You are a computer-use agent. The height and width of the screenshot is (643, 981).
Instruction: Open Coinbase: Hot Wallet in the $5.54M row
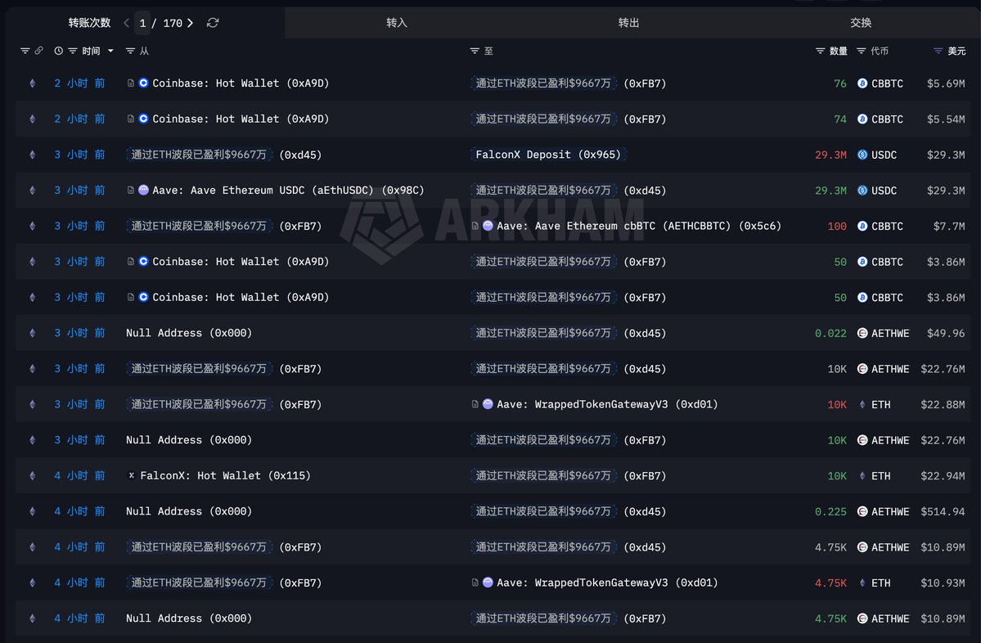pos(241,119)
